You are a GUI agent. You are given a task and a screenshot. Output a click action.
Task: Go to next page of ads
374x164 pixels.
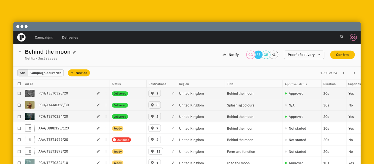coord(354,73)
